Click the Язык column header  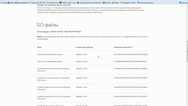coord(39,47)
